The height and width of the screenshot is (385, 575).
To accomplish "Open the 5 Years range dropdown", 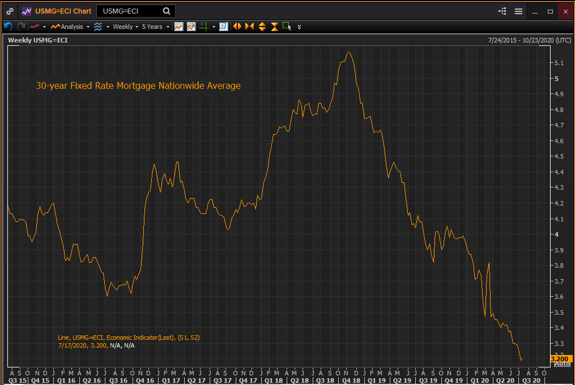I will [155, 27].
